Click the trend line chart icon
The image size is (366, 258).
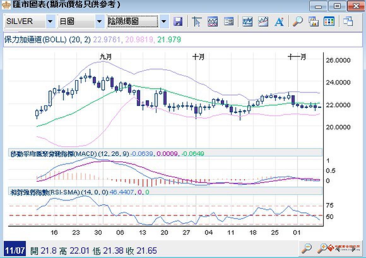263,21
